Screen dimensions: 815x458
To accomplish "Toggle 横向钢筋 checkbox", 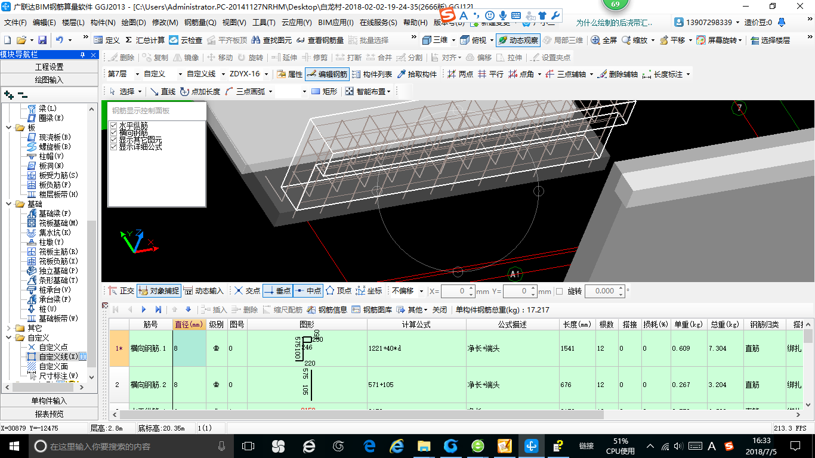I will (113, 132).
